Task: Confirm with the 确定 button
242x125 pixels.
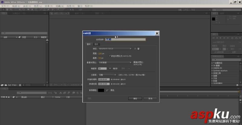Action: (135, 98)
